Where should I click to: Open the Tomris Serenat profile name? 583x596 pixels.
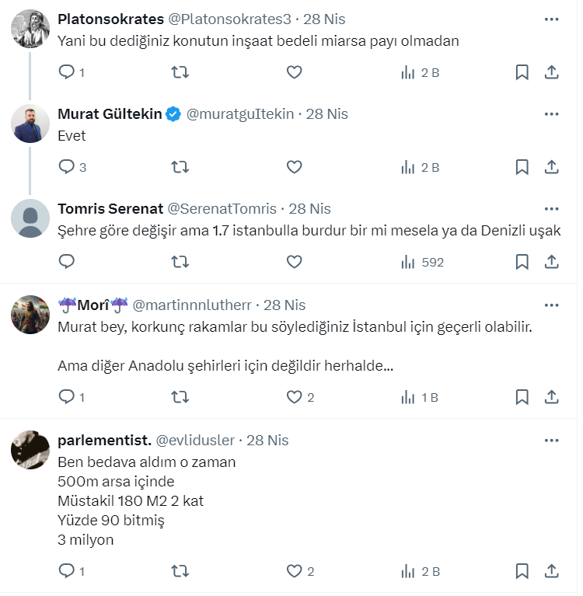pyautogui.click(x=110, y=209)
